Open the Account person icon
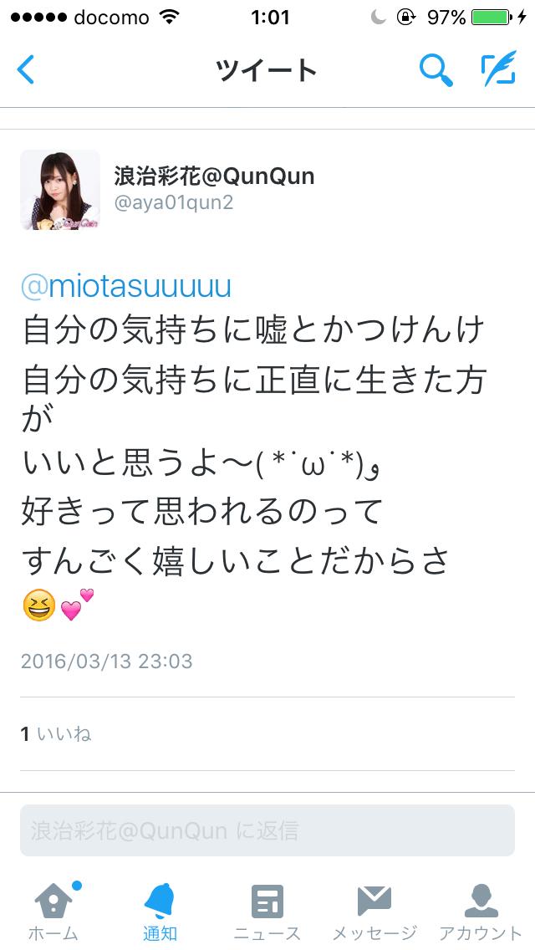535x950 pixels. 481,901
